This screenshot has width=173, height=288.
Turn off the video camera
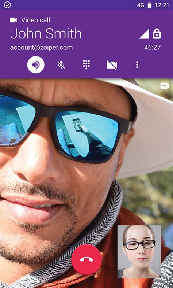(x=112, y=65)
